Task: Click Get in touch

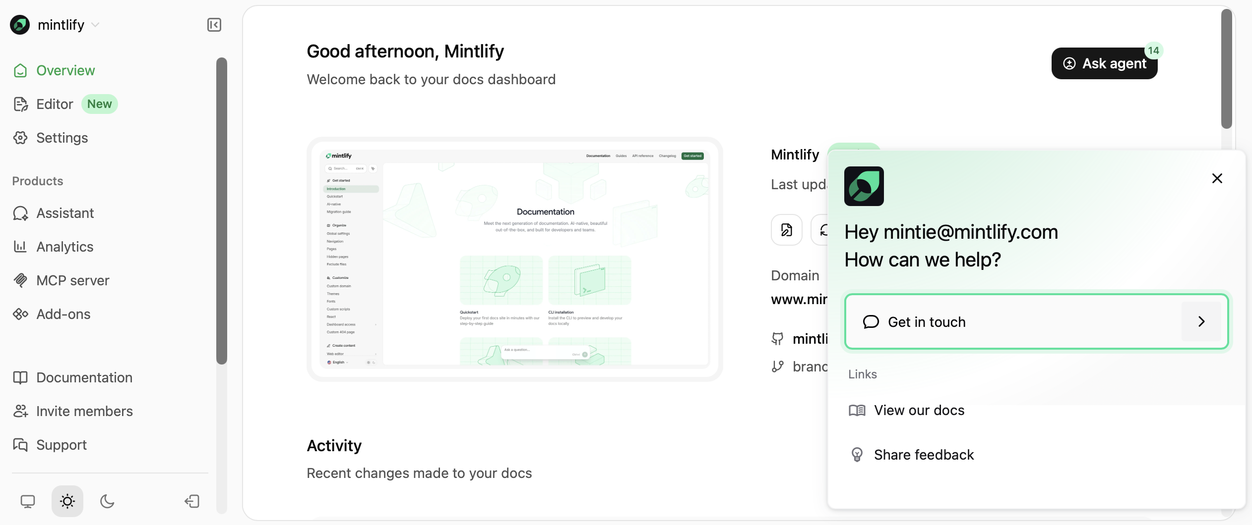Action: tap(1037, 321)
